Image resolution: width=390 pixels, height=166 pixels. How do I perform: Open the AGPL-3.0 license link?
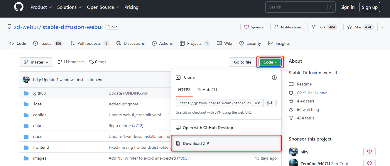[312, 93]
